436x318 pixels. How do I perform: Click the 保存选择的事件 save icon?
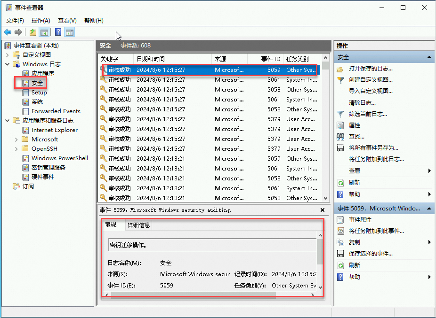(x=340, y=253)
